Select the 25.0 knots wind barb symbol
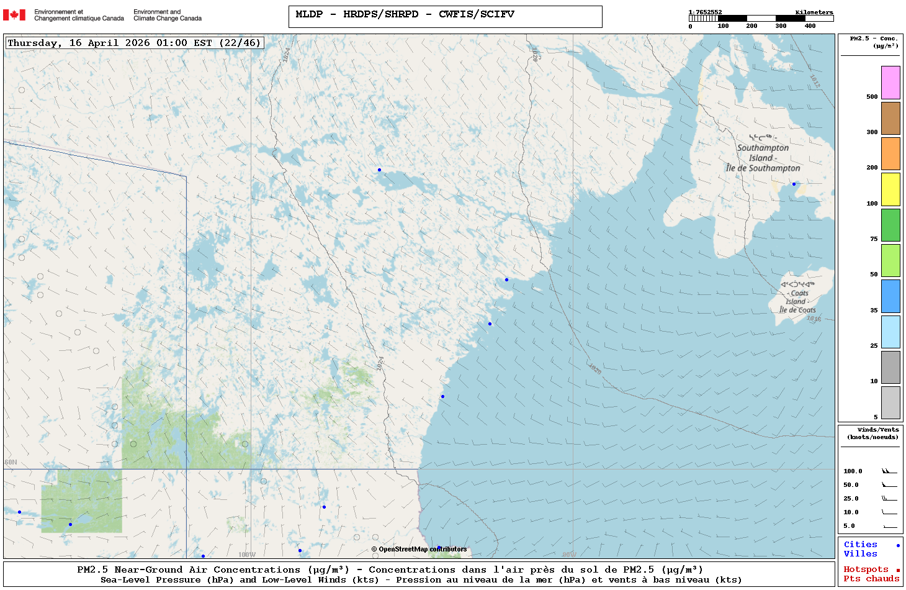 click(889, 499)
